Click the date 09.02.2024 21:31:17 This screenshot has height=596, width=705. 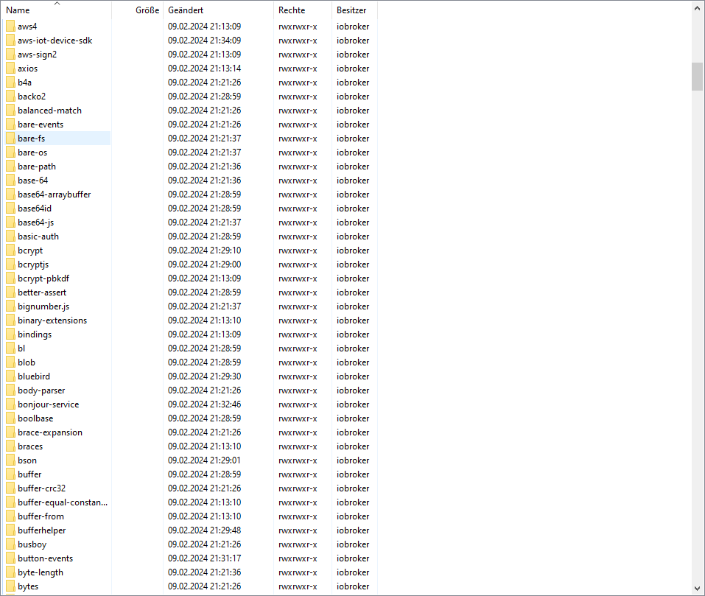205,558
